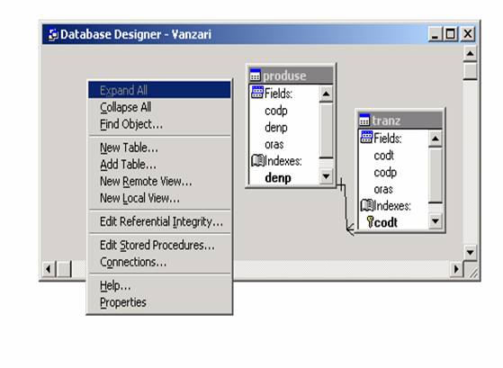Select the Fields icon in produse table
Image resolution: width=503 pixels, height=368 pixels.
pos(257,93)
